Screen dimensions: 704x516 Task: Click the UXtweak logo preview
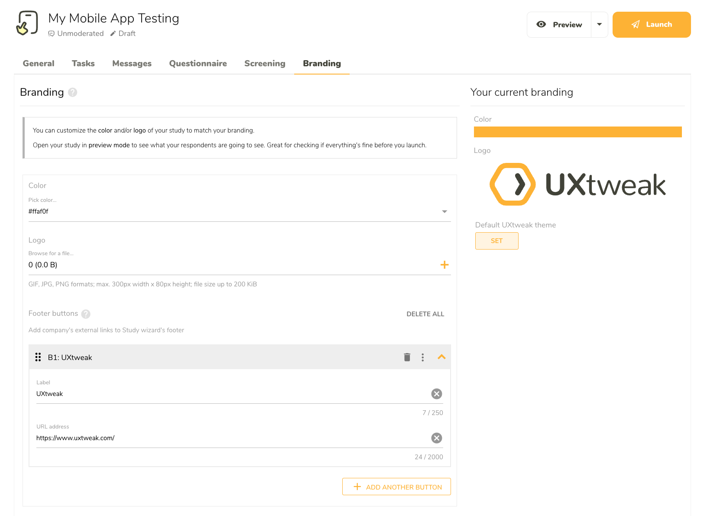tap(577, 184)
